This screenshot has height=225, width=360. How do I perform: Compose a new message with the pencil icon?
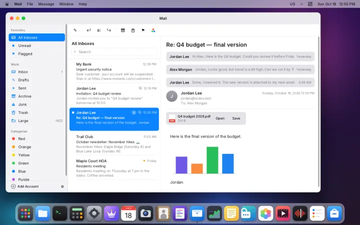(x=75, y=30)
